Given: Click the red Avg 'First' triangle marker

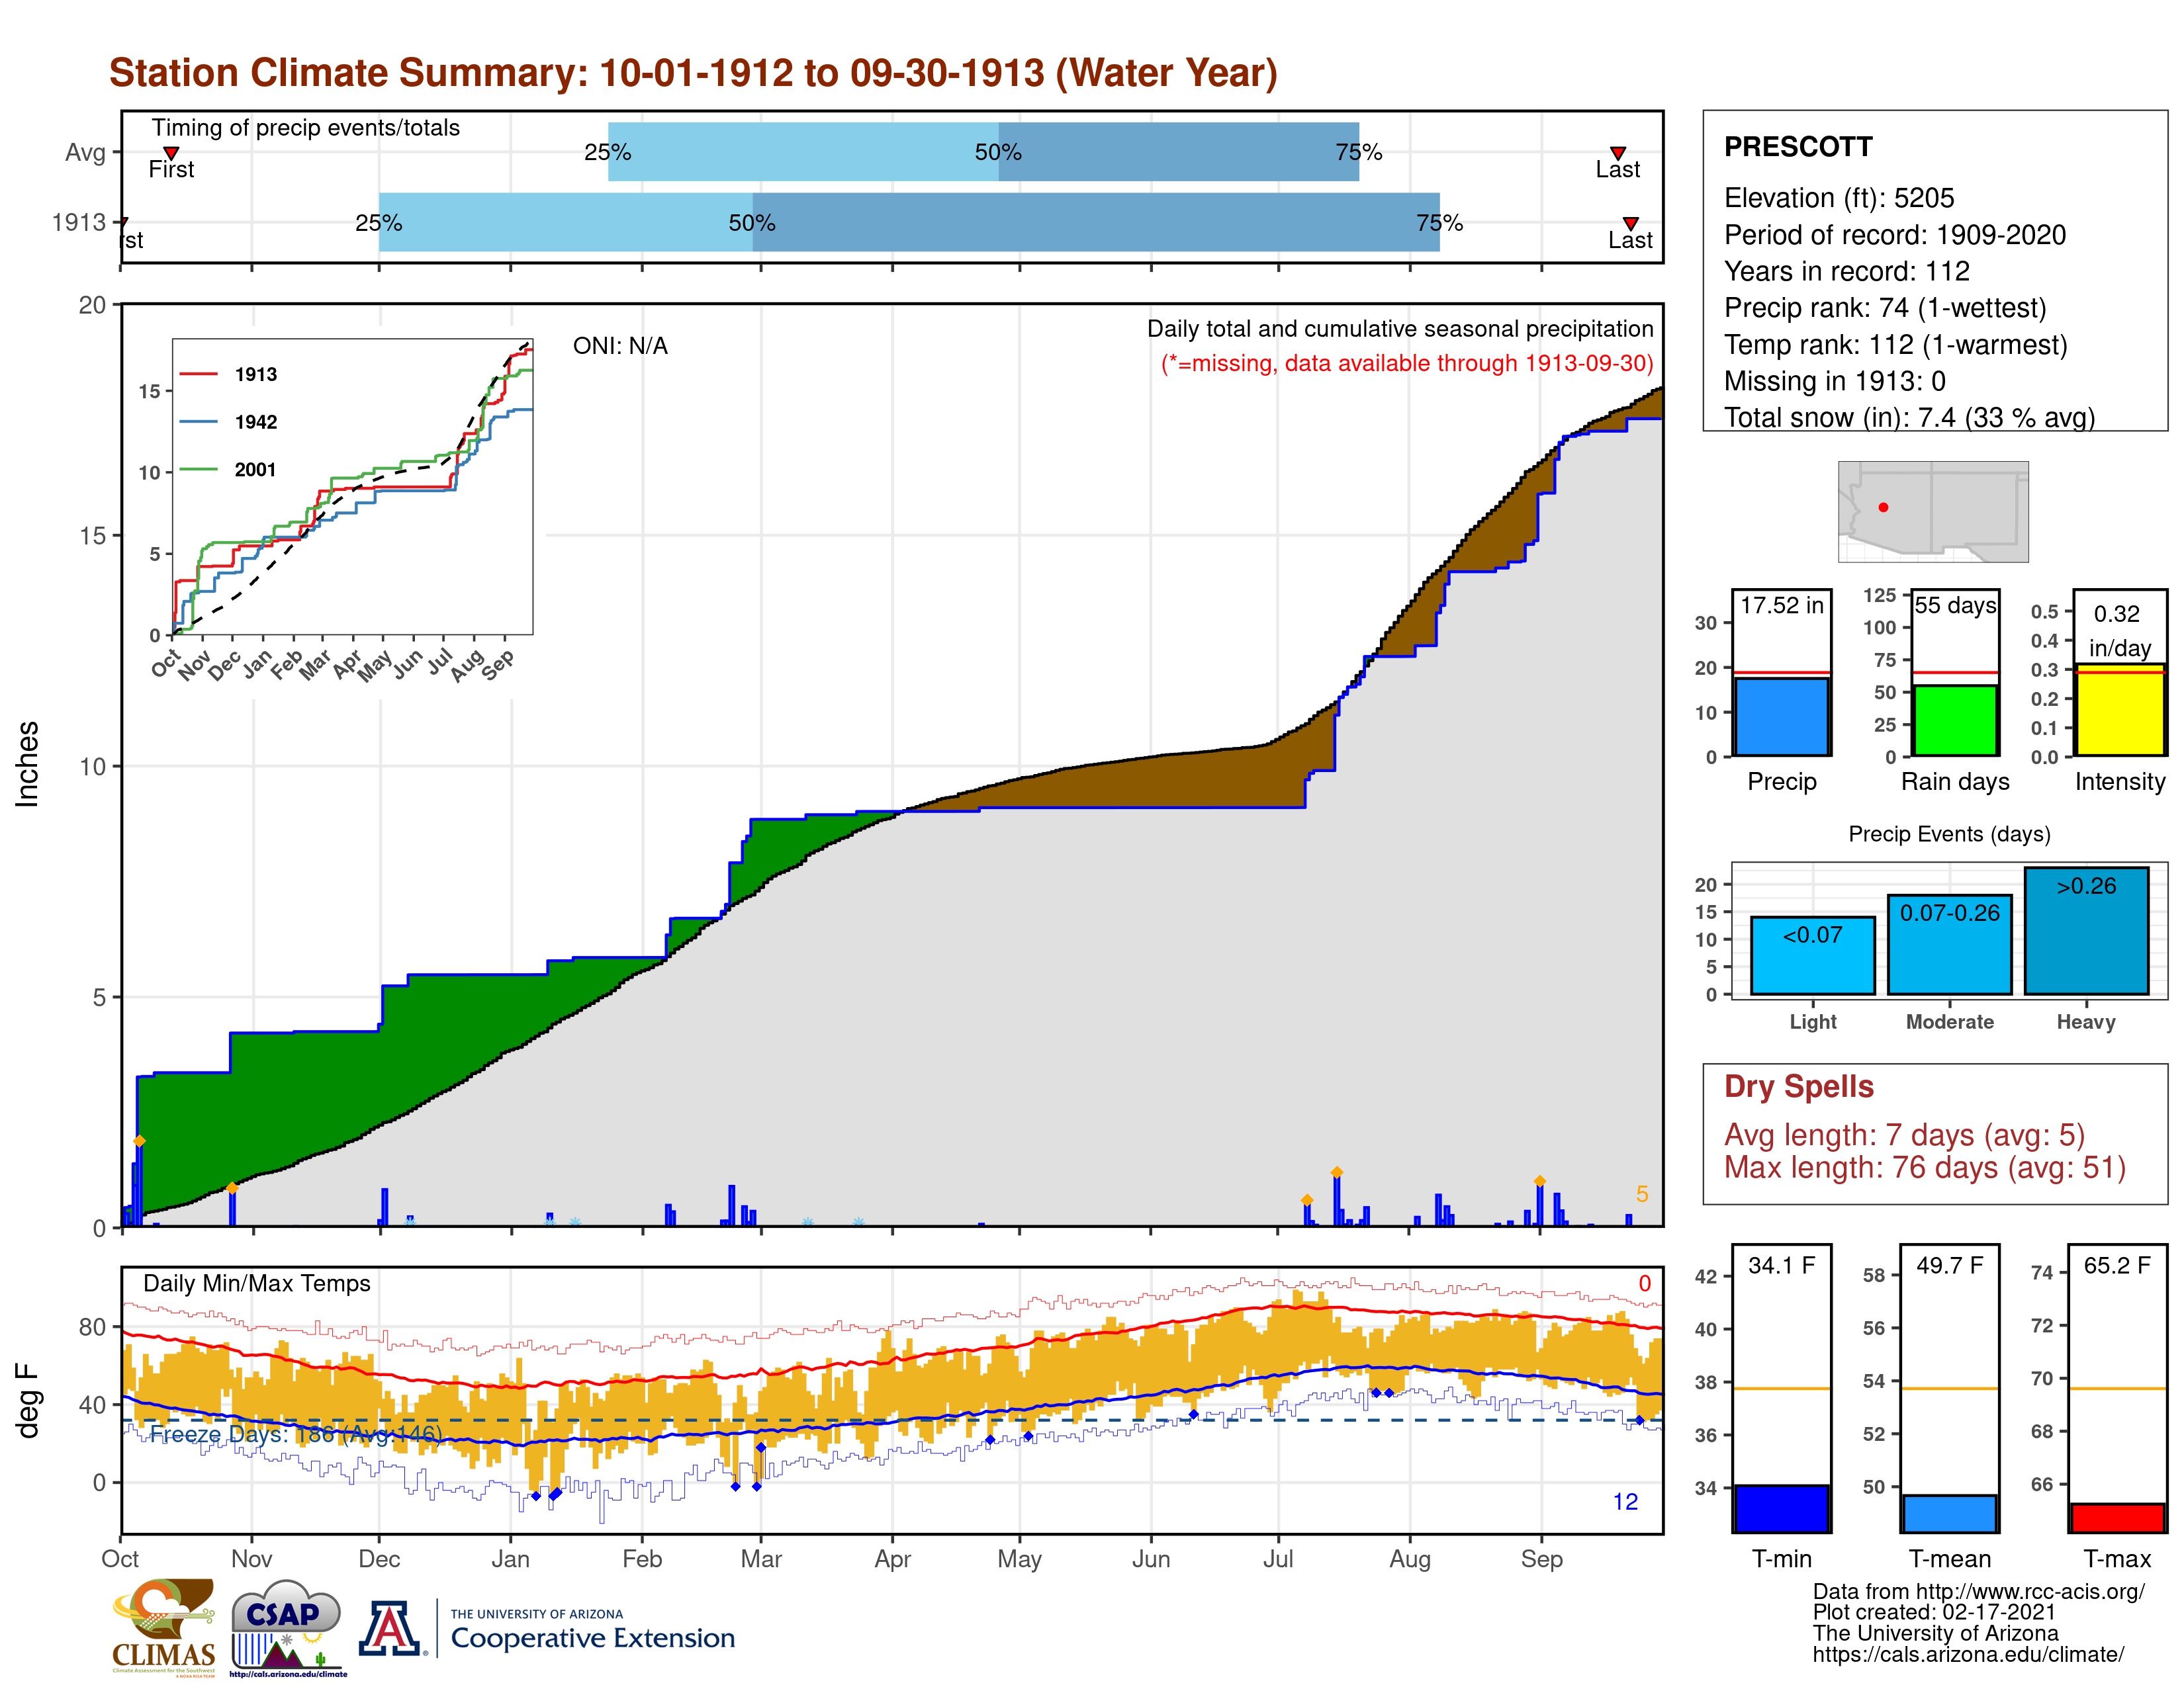Looking at the screenshot, I should tap(171, 153).
